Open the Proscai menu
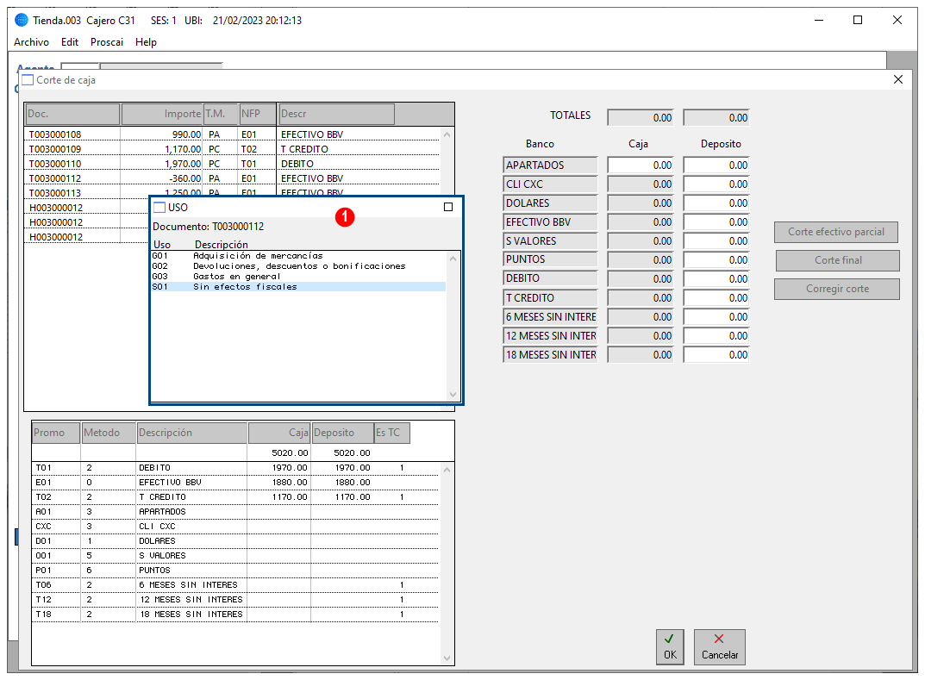This screenshot has width=925, height=680. click(107, 42)
